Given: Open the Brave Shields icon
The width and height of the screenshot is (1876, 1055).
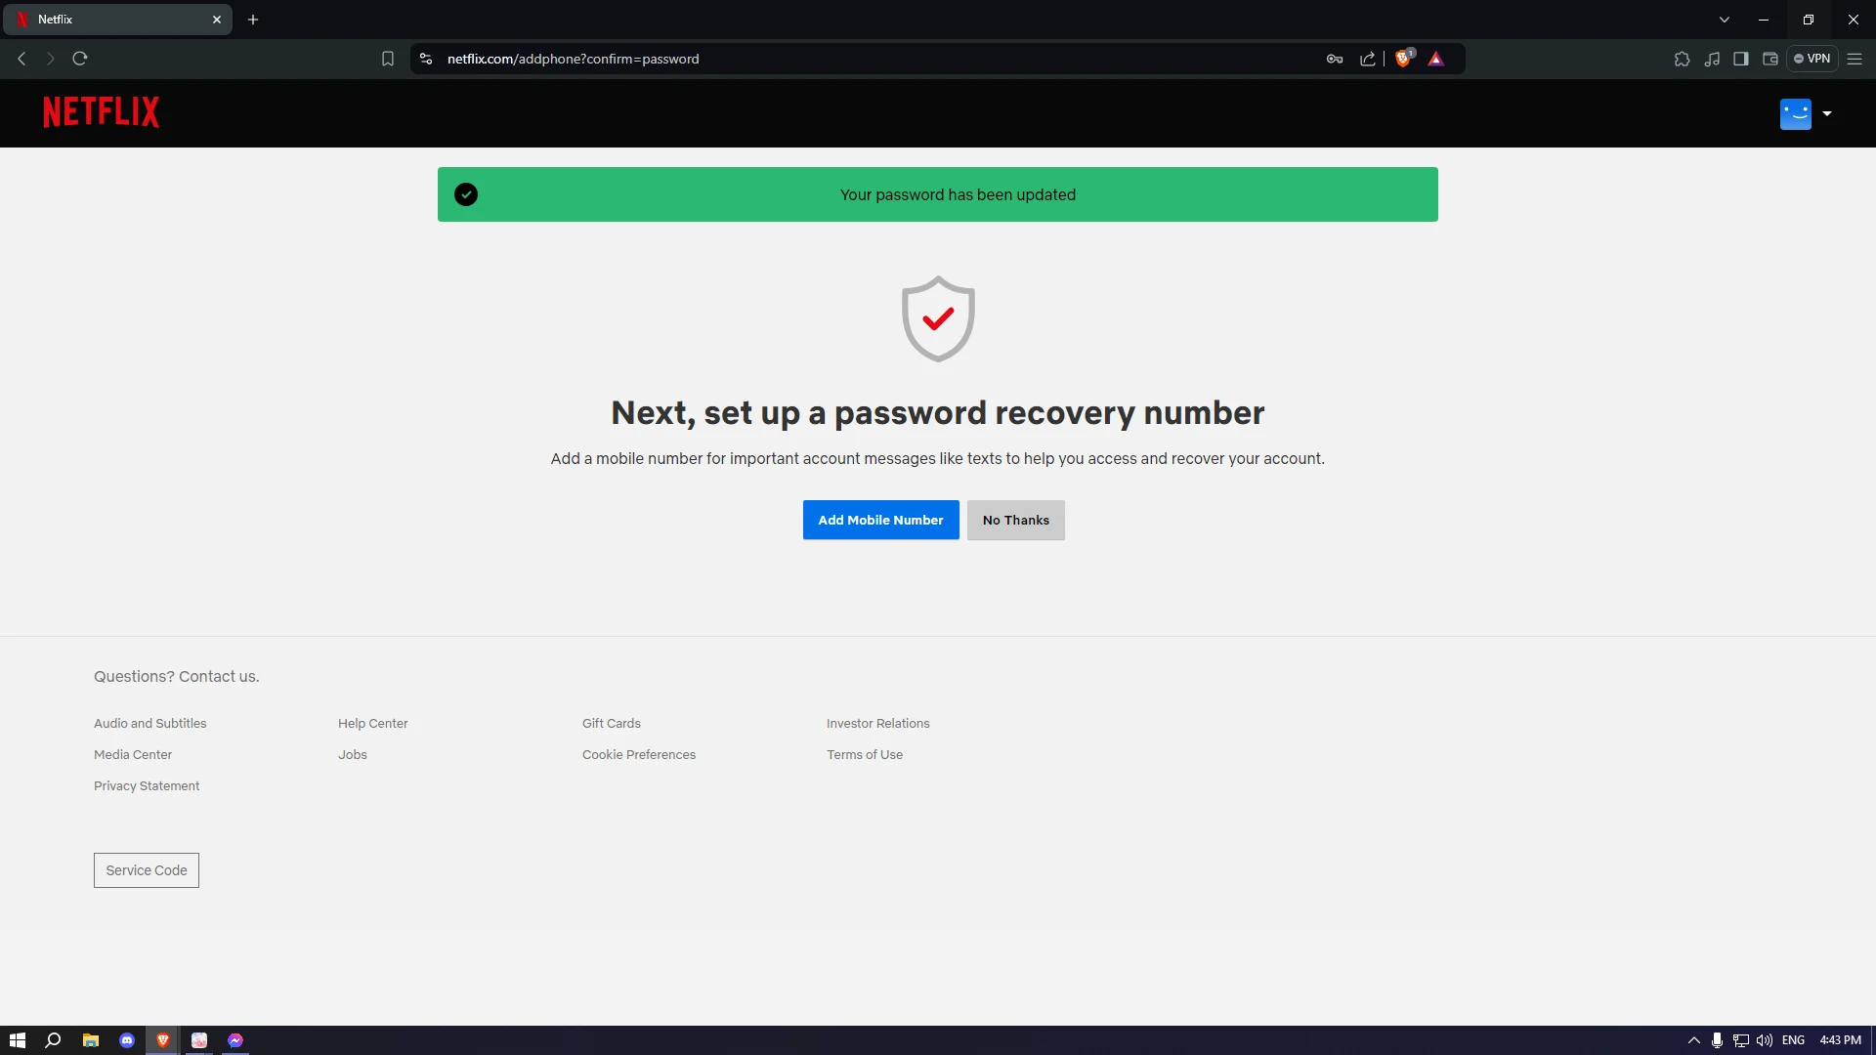Looking at the screenshot, I should click(1404, 59).
